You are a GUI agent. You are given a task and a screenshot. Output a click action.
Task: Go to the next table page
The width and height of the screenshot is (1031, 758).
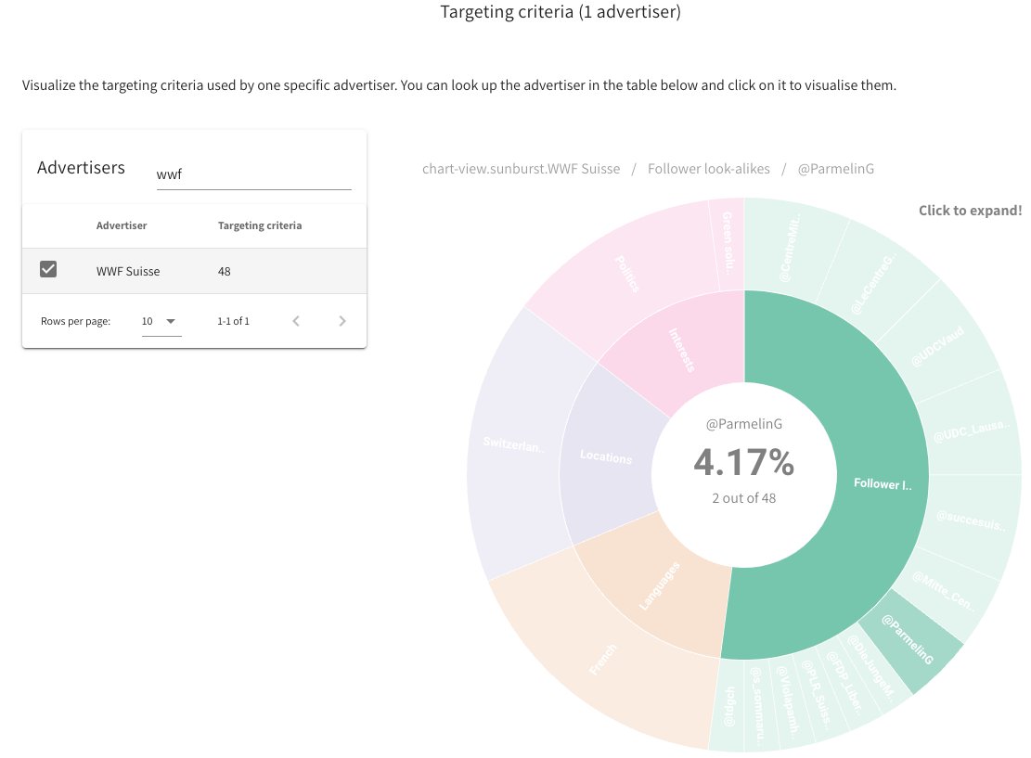342,321
